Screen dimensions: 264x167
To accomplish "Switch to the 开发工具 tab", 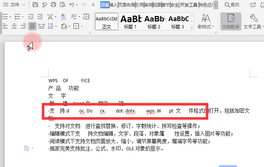I will 189,5.
